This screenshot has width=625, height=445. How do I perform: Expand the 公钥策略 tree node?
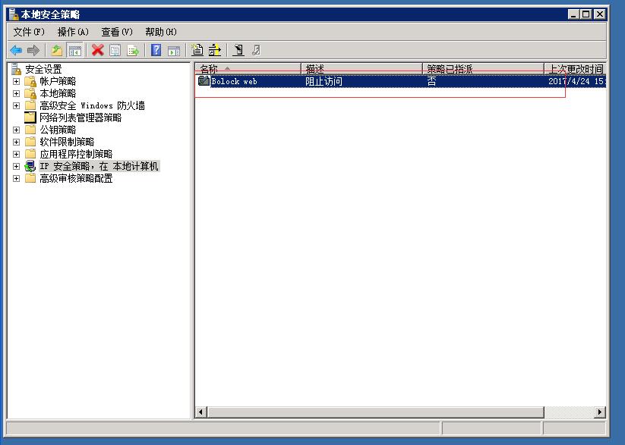pos(17,129)
